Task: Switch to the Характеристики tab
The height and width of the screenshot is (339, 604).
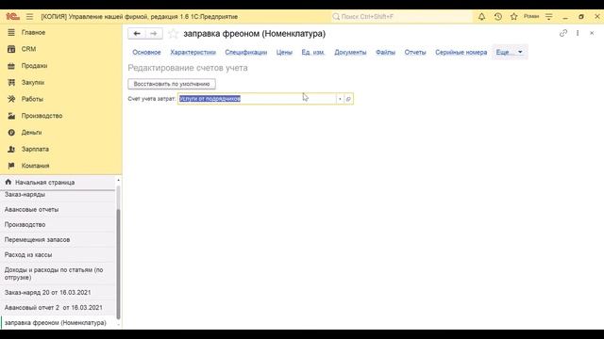Action: 193,53
